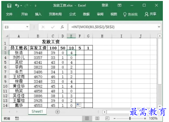Click the zoom slider handle

[130, 118]
